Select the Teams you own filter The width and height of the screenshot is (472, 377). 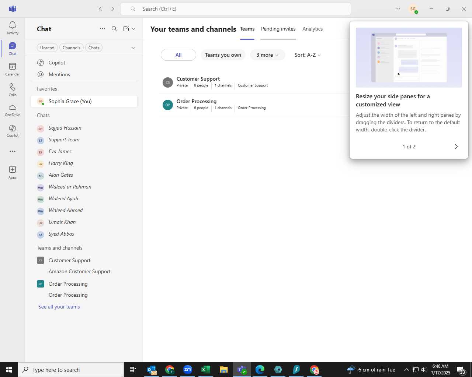click(223, 55)
